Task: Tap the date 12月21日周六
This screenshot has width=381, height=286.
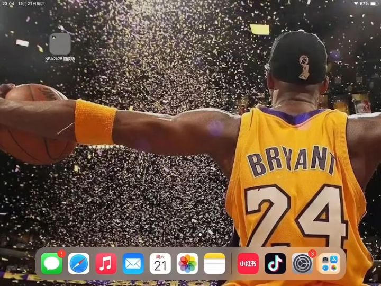Action: pos(32,4)
